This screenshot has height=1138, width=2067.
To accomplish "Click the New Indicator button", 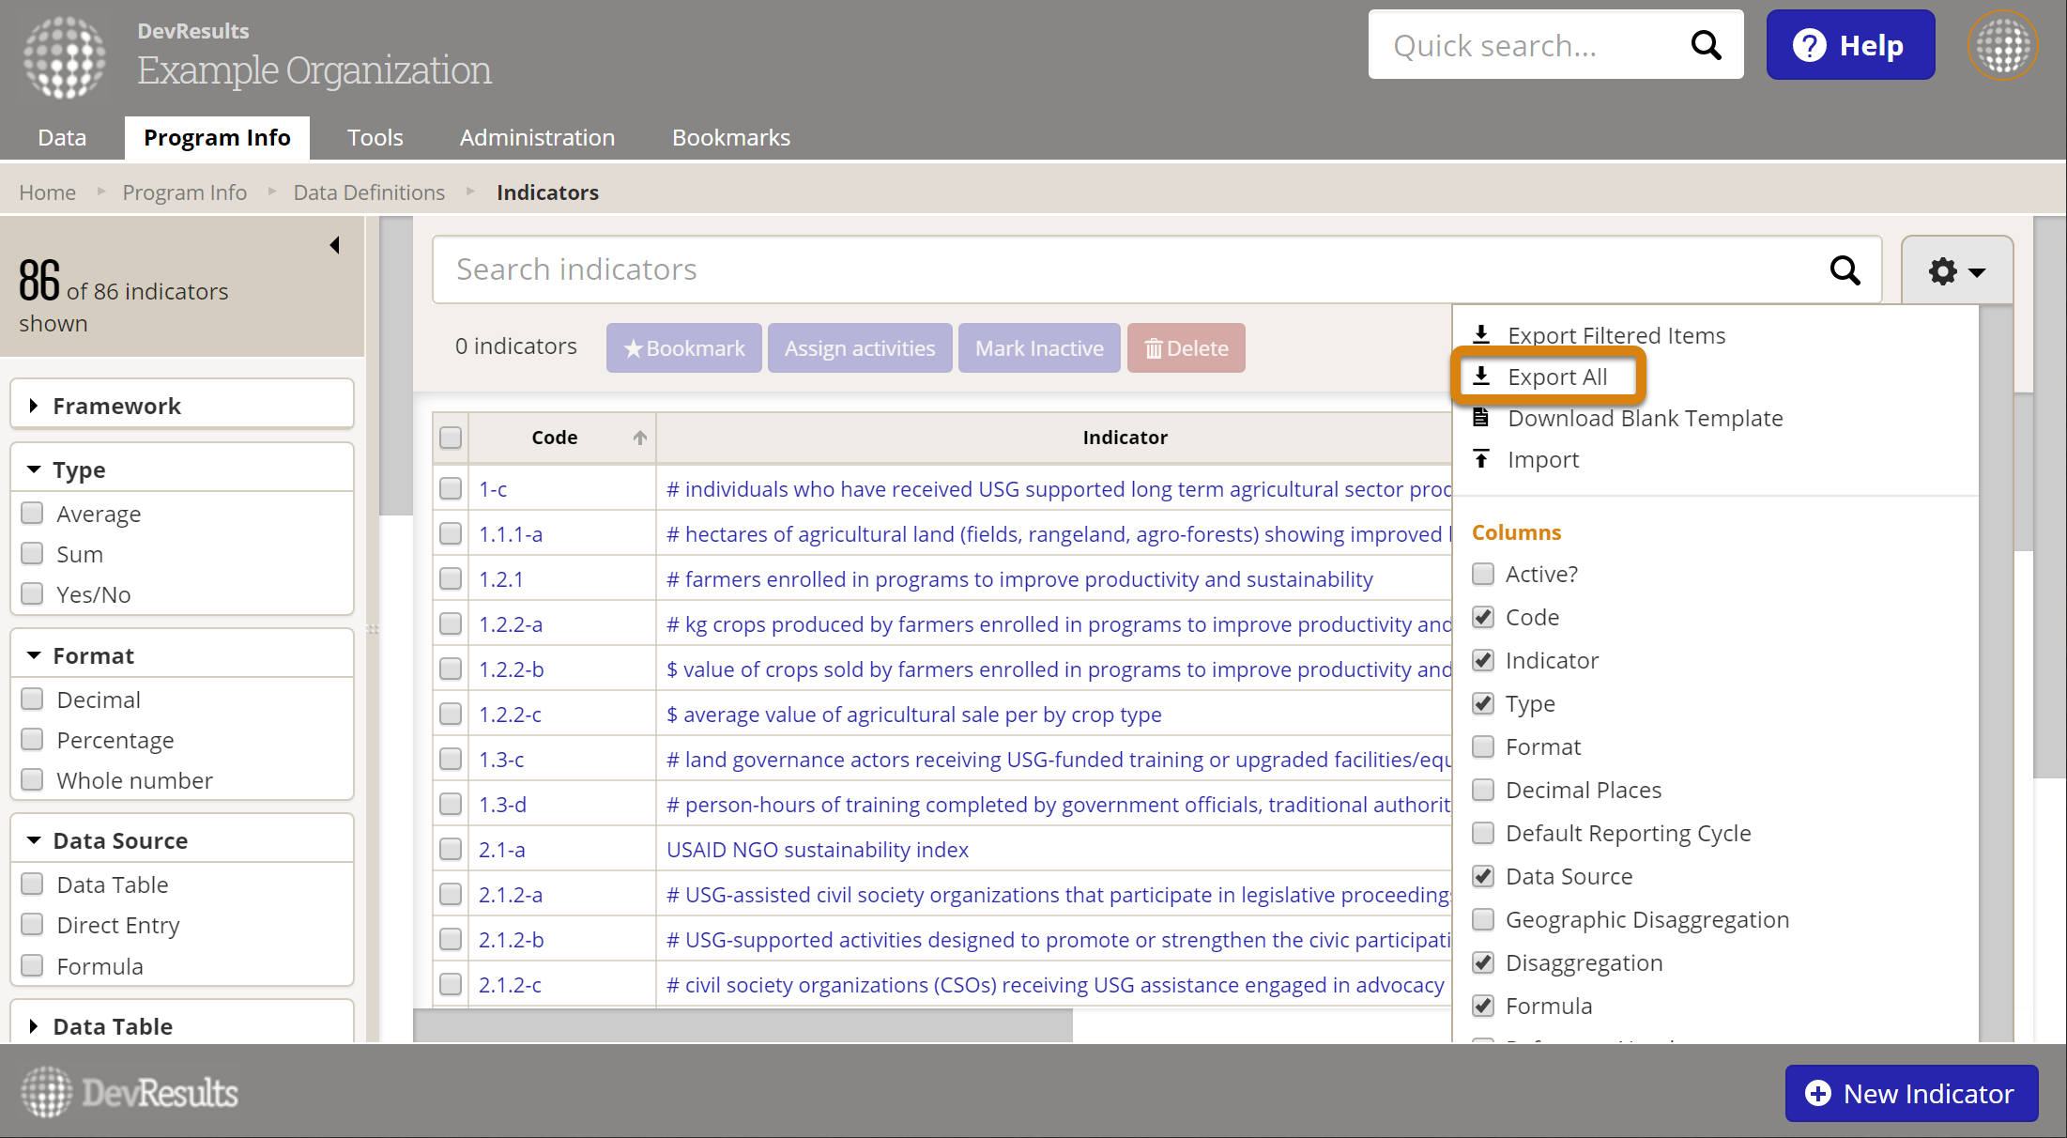I will (x=1911, y=1093).
